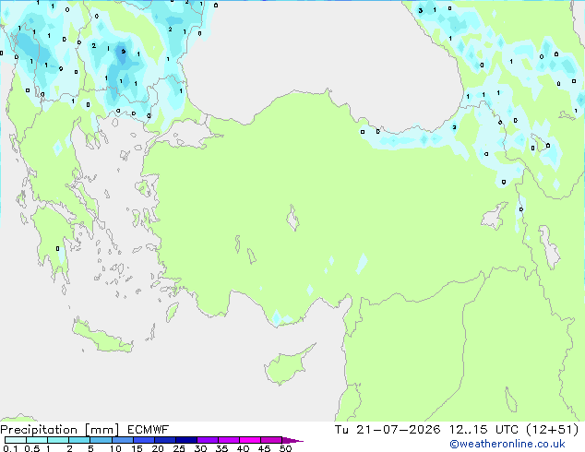Click the 1–2 mm legend color swatch
Image resolution: width=585 pixels, height=452 pixels.
click(x=58, y=440)
